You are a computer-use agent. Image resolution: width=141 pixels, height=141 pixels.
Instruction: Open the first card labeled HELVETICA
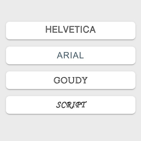(70, 30)
